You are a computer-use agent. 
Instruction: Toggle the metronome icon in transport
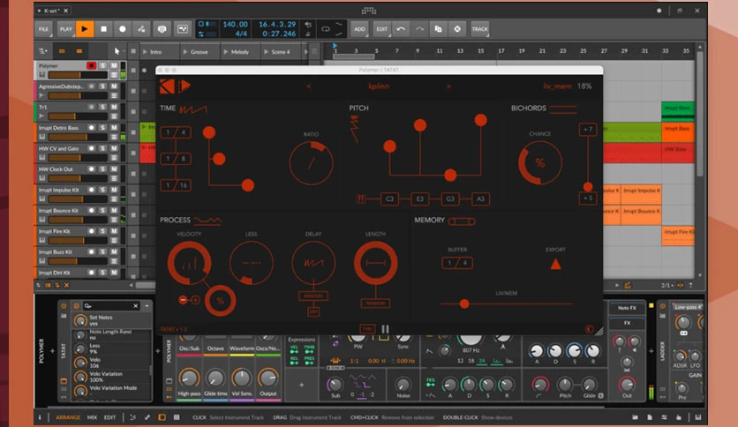[x=308, y=34]
